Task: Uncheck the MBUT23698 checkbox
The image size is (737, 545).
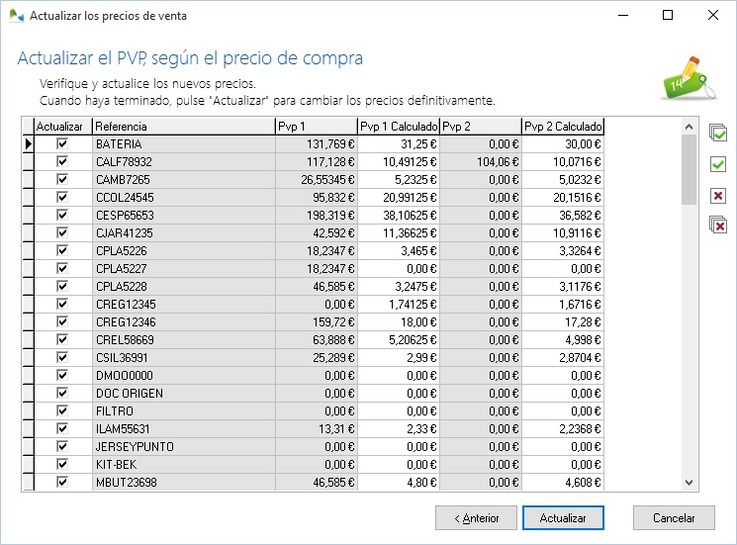Action: [x=62, y=482]
